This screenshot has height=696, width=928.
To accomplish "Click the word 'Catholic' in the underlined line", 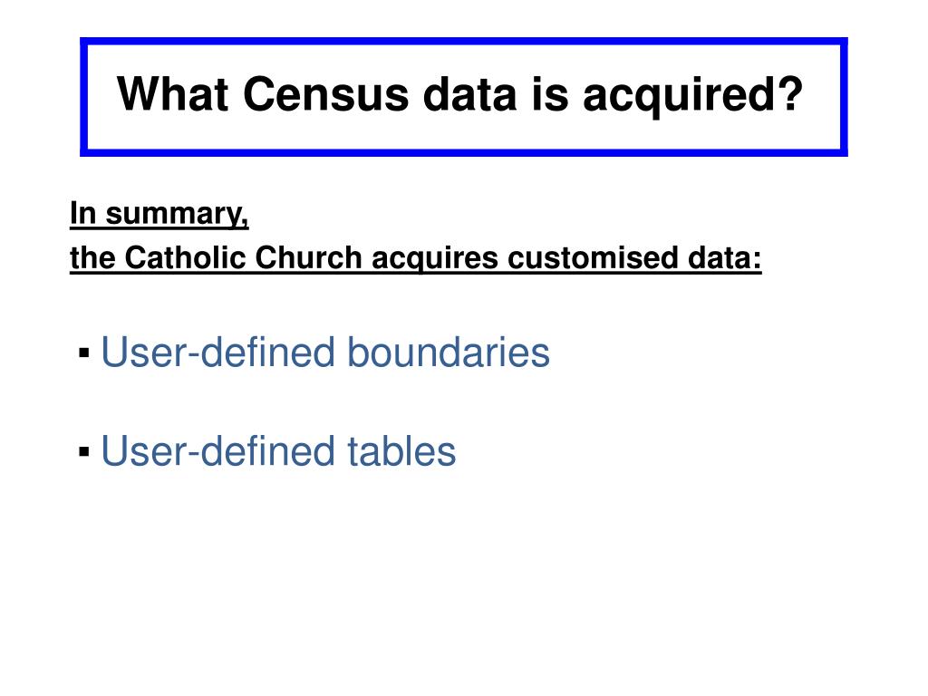I will tap(185, 258).
